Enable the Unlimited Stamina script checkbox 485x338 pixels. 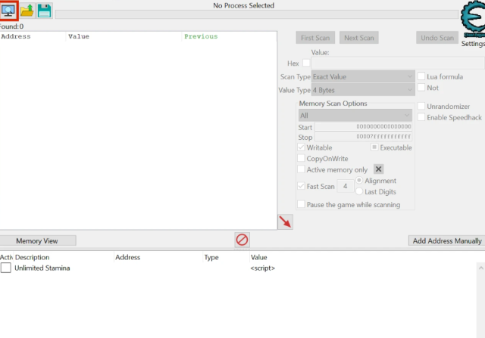click(x=6, y=268)
